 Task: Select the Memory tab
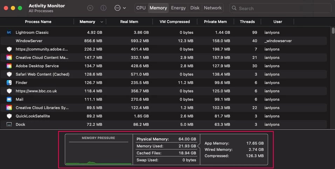(158, 8)
